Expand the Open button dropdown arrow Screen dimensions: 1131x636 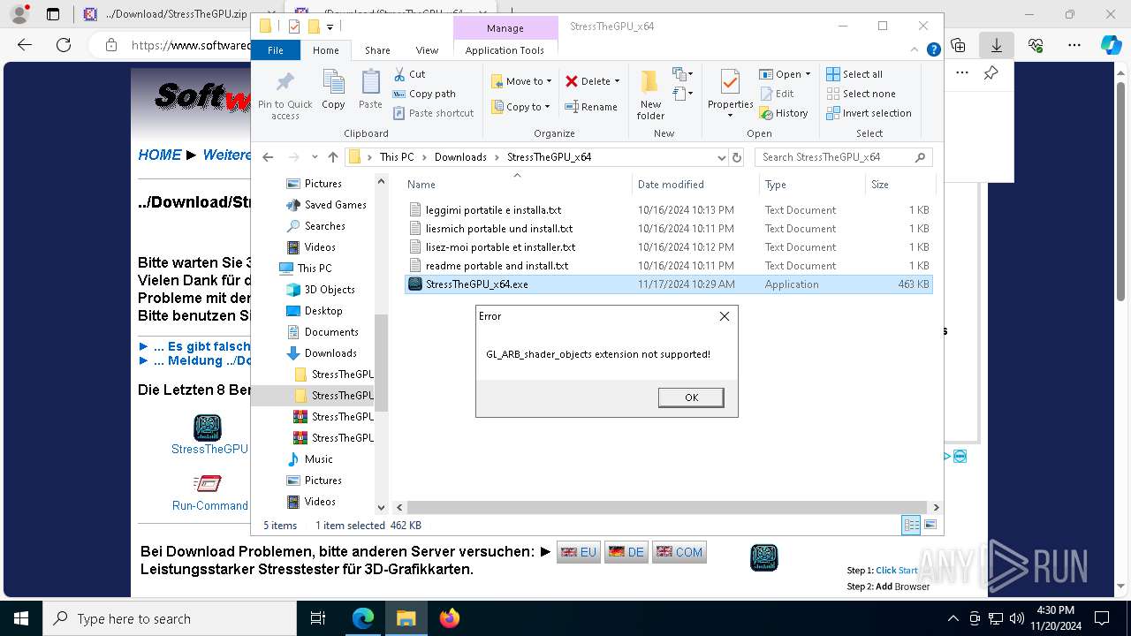[x=808, y=74]
